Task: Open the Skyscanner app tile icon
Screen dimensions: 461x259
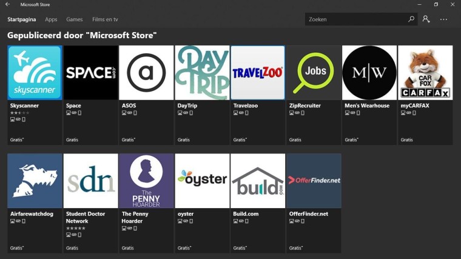Action: [x=35, y=73]
